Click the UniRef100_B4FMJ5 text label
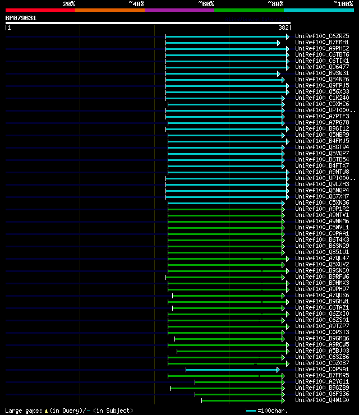 322,141
